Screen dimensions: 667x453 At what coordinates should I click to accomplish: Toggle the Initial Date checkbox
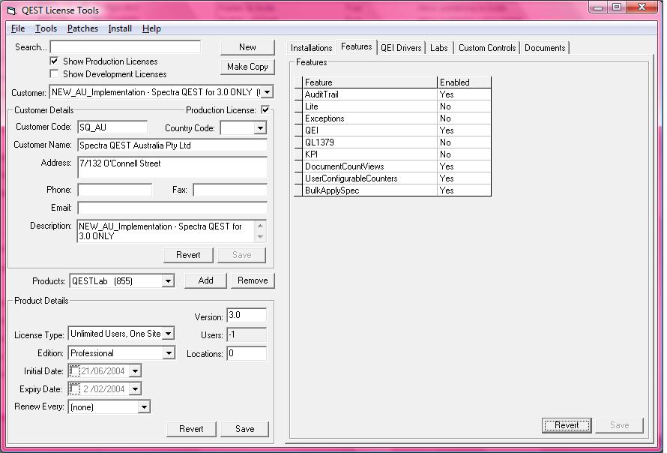pyautogui.click(x=74, y=371)
